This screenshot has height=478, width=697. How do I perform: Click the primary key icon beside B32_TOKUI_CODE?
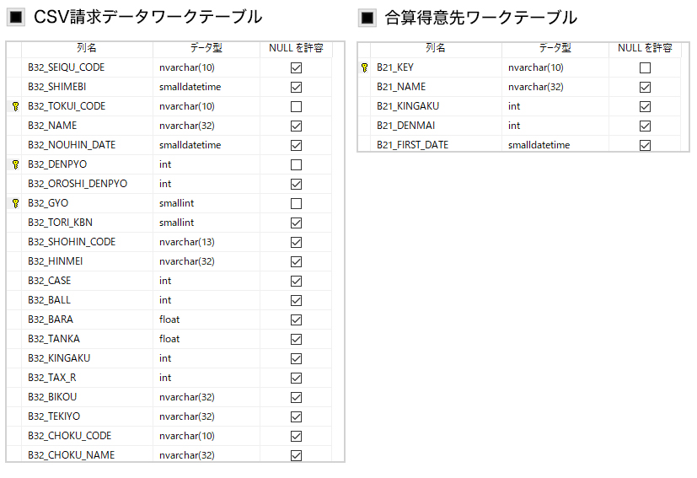click(15, 106)
